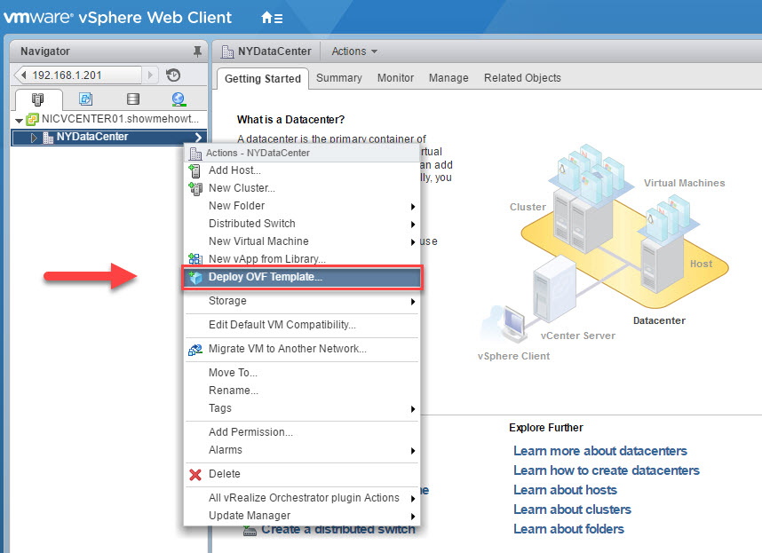Switch to VMs and Templates view icon
Viewport: 762px width, 553px height.
tap(85, 99)
